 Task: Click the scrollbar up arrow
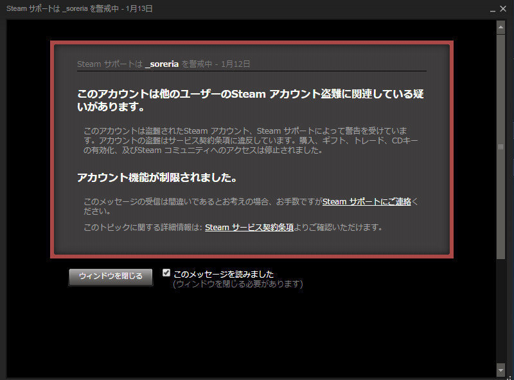coord(501,28)
